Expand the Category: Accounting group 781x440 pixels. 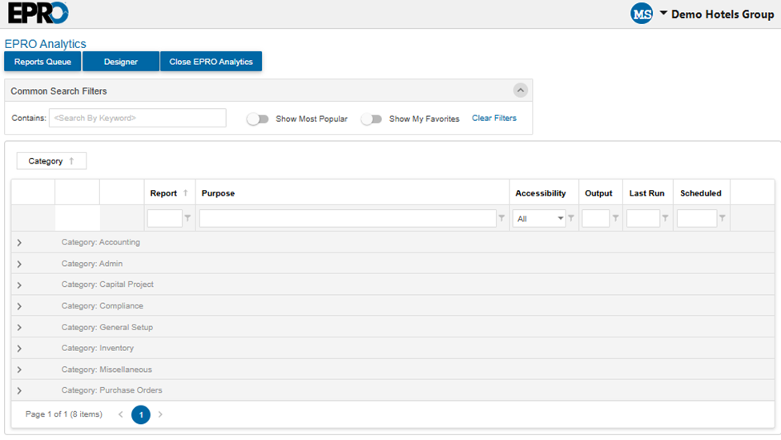(19, 243)
